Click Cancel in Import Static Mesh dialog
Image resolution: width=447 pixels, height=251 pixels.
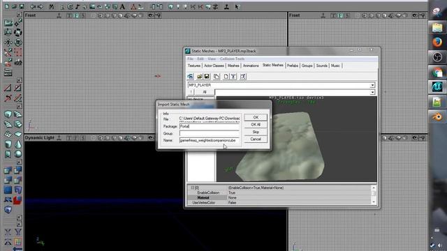pyautogui.click(x=256, y=139)
